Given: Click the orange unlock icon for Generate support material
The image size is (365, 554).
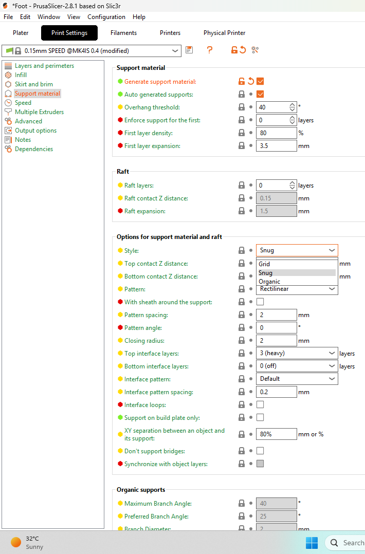Looking at the screenshot, I should 242,81.
